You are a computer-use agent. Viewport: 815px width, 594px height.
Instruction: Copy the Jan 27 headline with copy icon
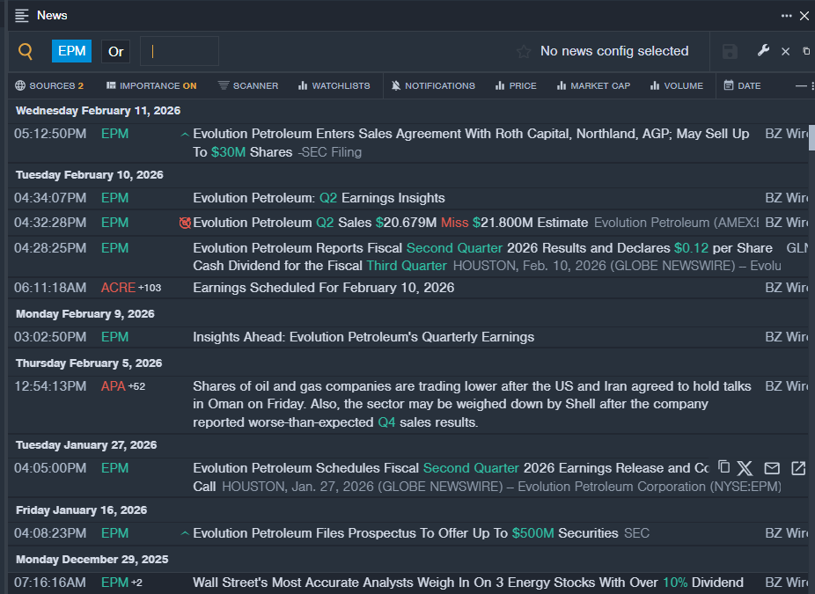pos(723,466)
